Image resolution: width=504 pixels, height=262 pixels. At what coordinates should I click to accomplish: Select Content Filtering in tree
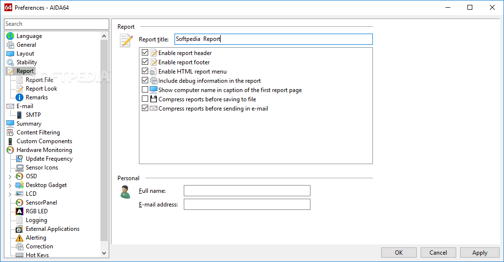pos(38,132)
